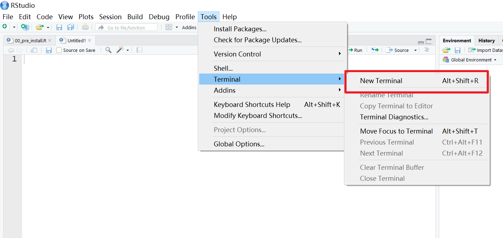Open the new file type dropdown arrow
This screenshot has height=238, width=503.
14,27
